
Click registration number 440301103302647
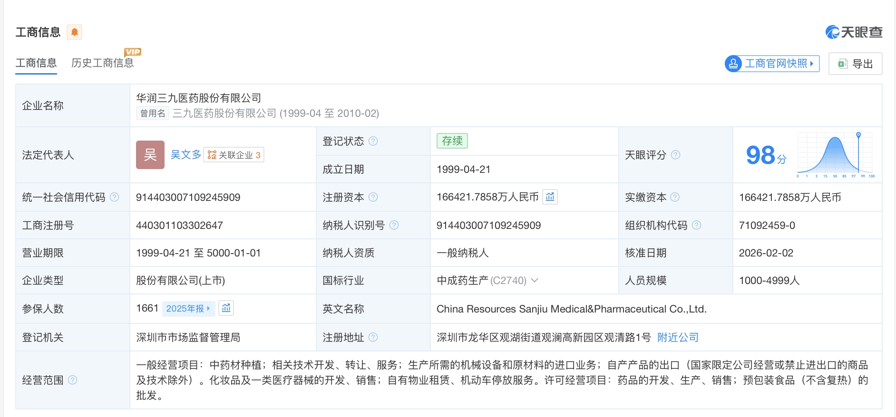click(x=179, y=225)
